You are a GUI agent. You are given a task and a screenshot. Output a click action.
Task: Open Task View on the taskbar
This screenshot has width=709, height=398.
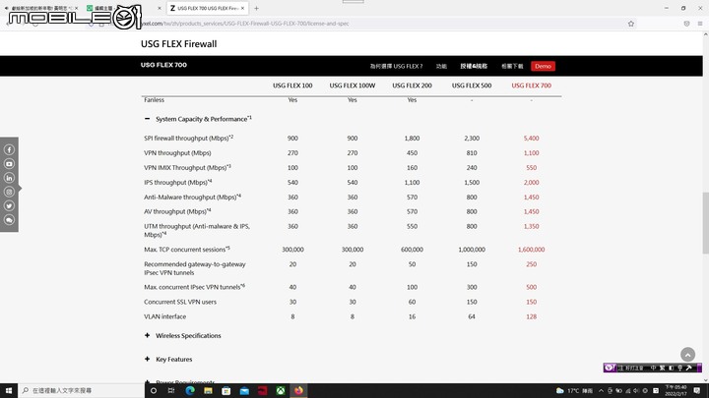[x=171, y=390]
